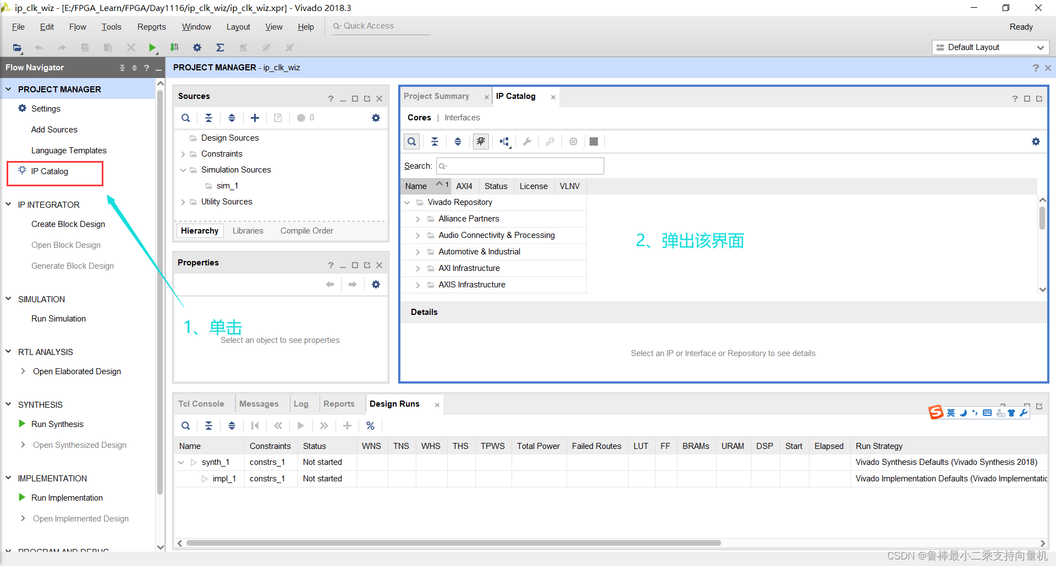The width and height of the screenshot is (1056, 566).
Task: Expand AXI Infrastructure category
Action: tap(418, 269)
